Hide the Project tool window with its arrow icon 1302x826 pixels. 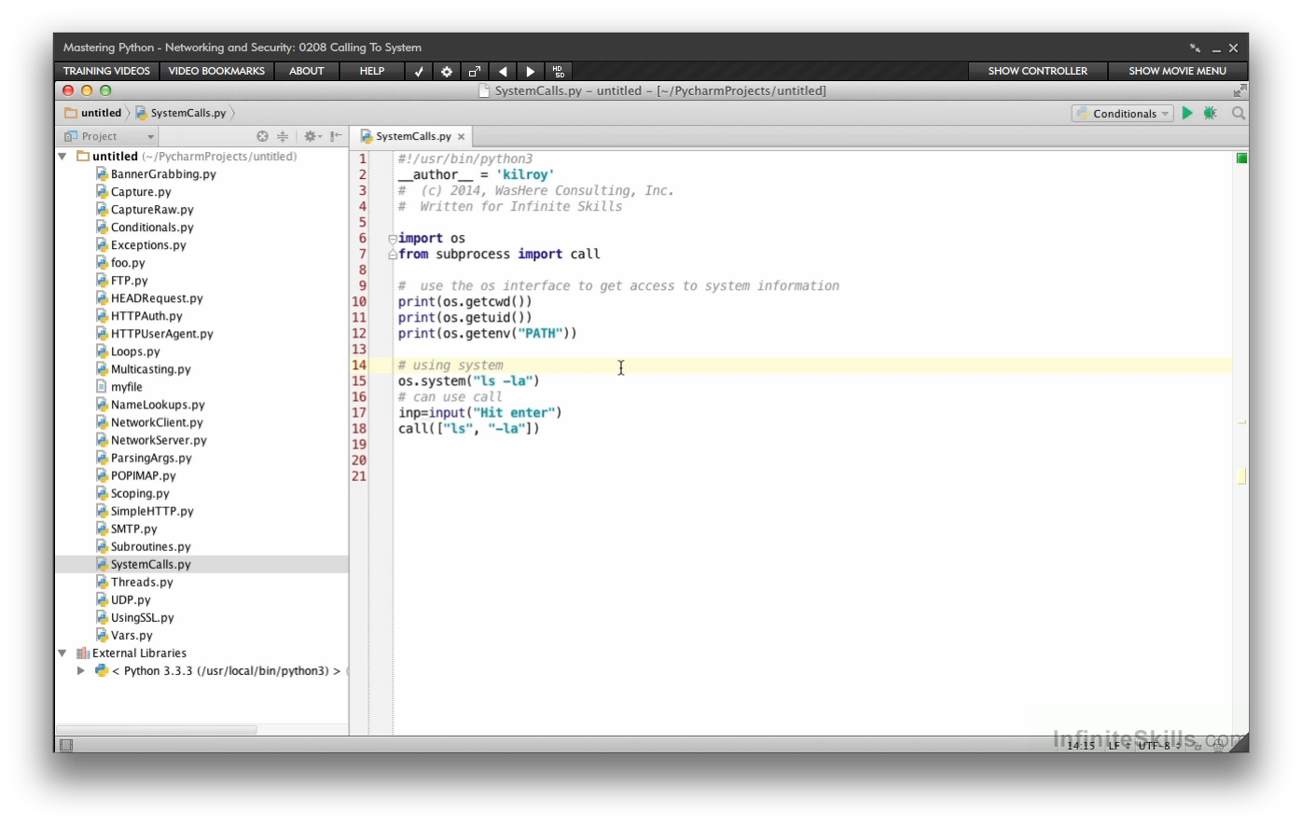click(336, 136)
